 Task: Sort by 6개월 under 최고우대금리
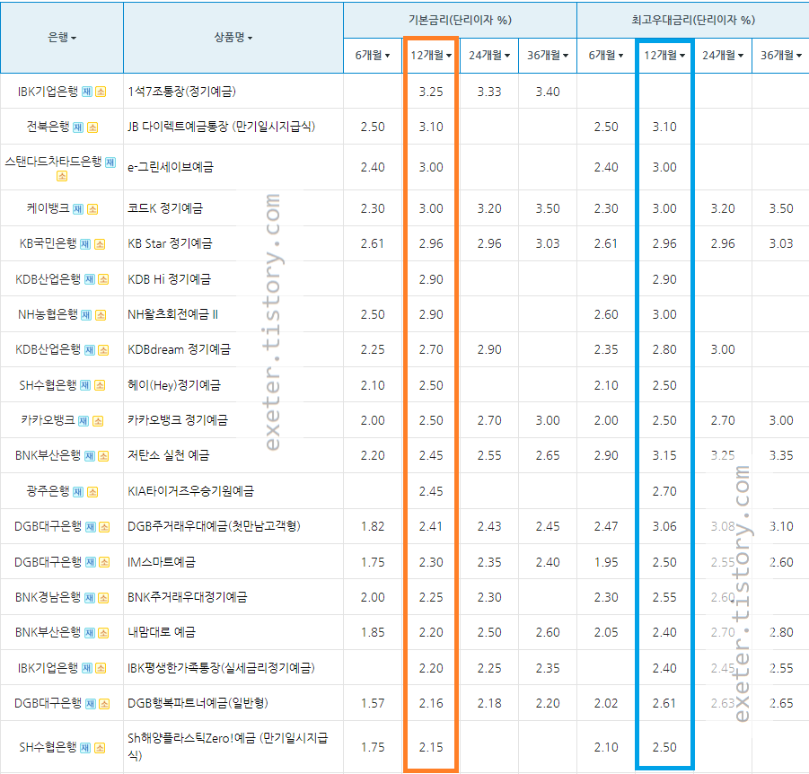(606, 55)
